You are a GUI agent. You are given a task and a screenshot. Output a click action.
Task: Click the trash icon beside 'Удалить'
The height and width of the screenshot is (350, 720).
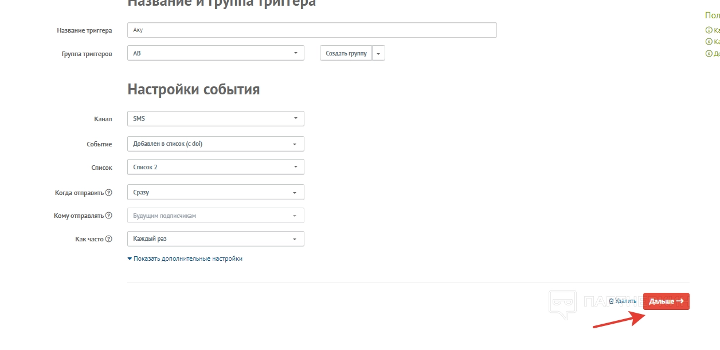(611, 301)
